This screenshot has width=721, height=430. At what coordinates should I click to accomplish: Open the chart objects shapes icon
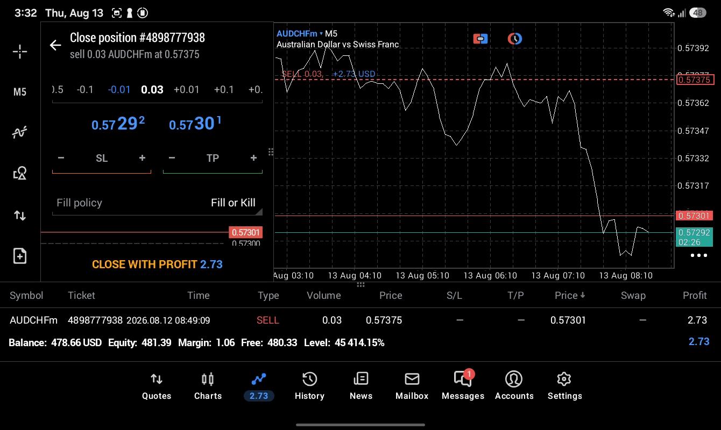(20, 173)
